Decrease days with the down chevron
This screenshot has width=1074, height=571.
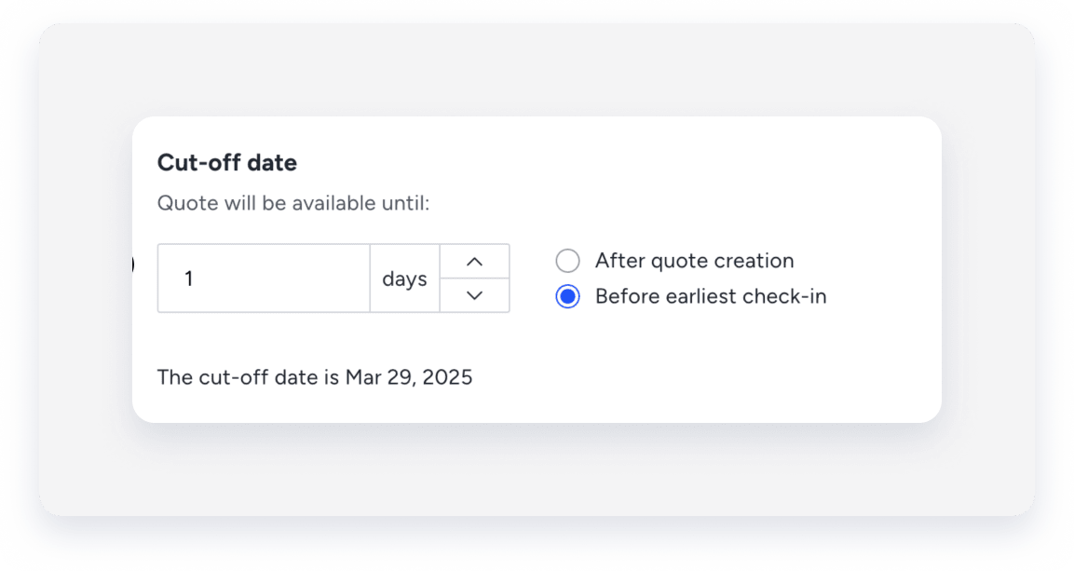click(x=474, y=295)
